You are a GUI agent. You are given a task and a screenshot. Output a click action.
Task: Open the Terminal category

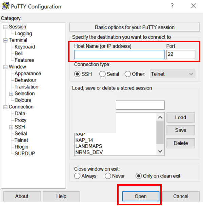coord(18,40)
